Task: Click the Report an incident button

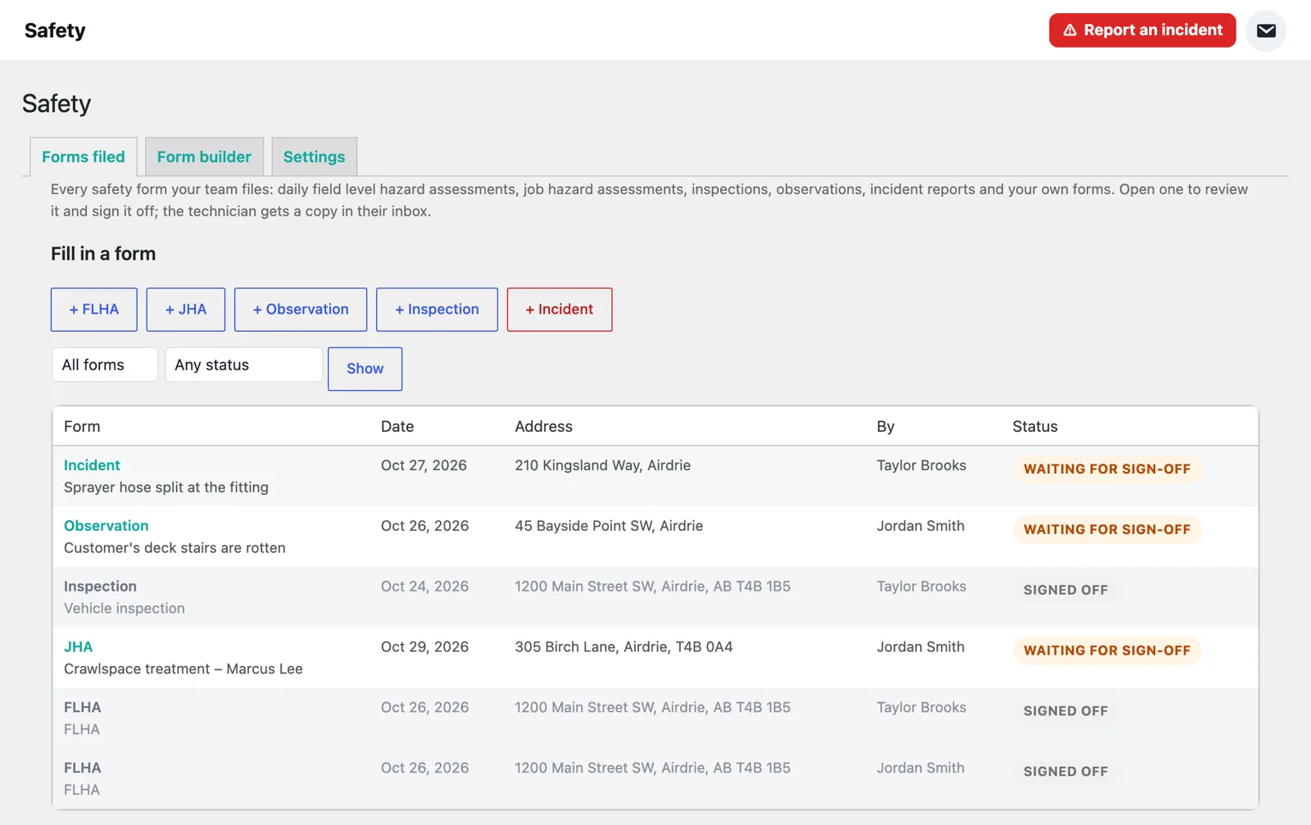Action: 1142,30
